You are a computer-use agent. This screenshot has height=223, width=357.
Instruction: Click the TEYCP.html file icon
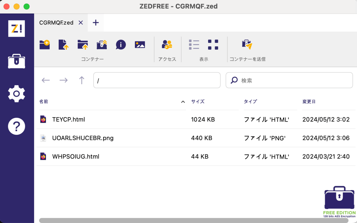(43, 119)
